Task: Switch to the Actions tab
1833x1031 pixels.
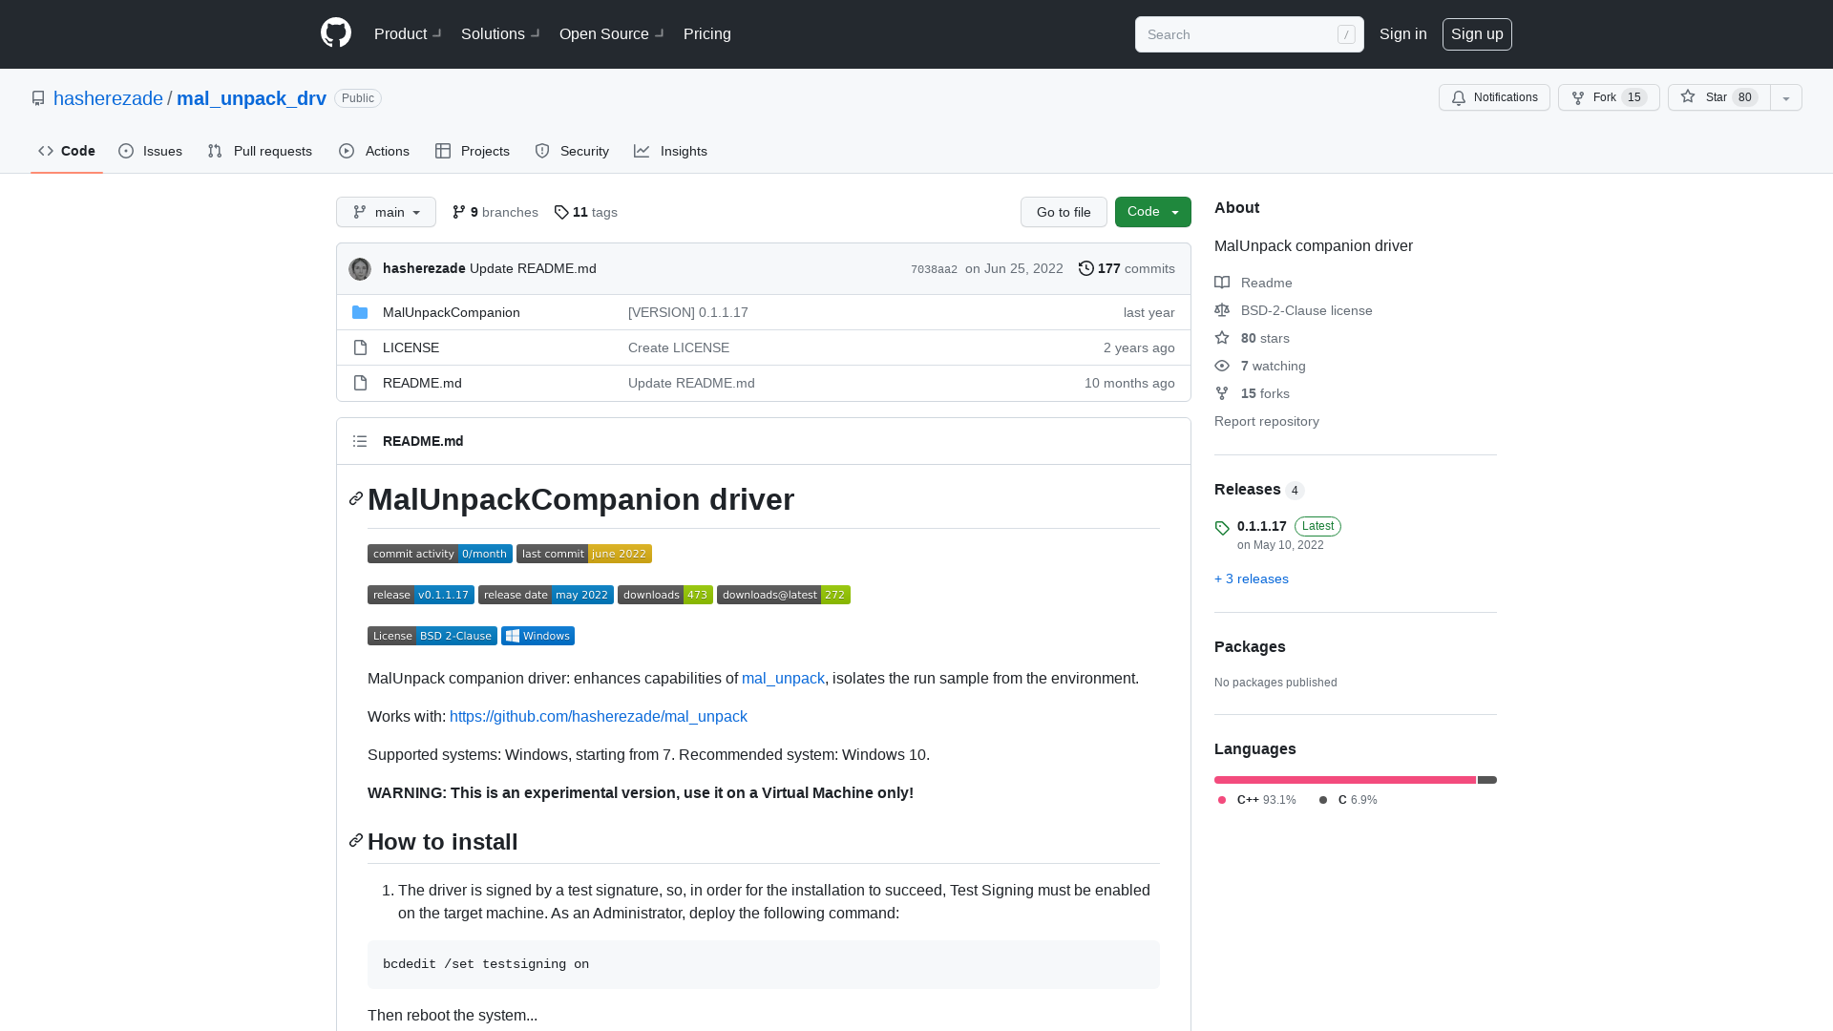Action: click(374, 151)
